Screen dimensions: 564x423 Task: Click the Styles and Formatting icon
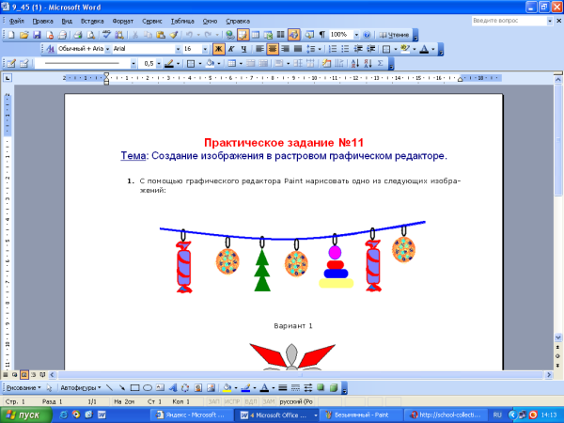click(x=51, y=49)
